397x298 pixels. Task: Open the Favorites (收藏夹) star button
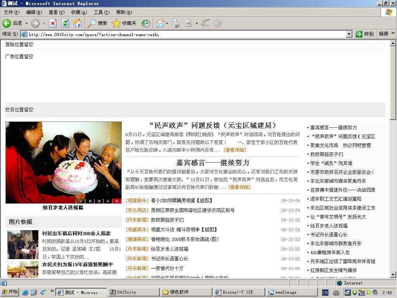point(124,23)
